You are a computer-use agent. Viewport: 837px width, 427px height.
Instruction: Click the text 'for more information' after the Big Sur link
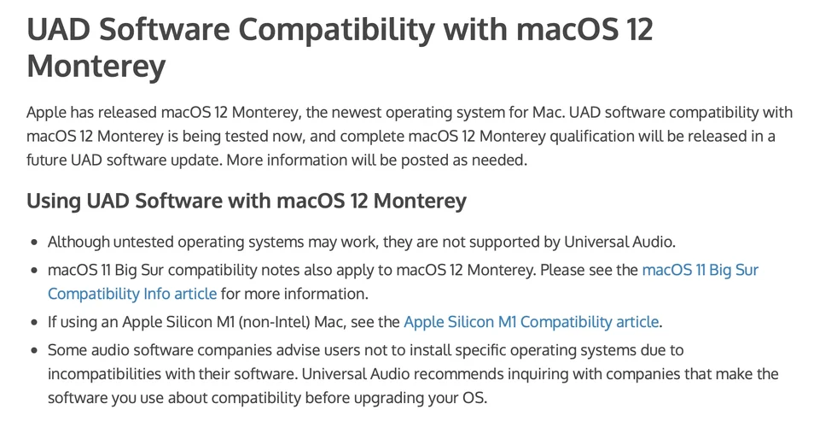(294, 294)
